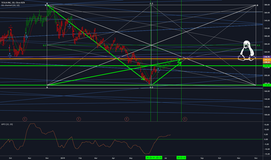The height and width of the screenshot is (160, 271).
Task: Click the green 224.50 price label
Action: 267,66
